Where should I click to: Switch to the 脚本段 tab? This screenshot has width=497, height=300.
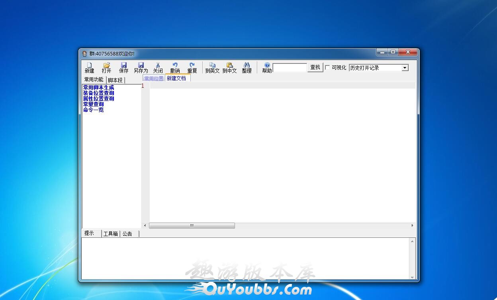tap(115, 80)
